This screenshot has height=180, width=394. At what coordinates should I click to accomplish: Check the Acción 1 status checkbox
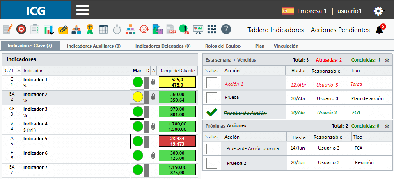pos(212,83)
